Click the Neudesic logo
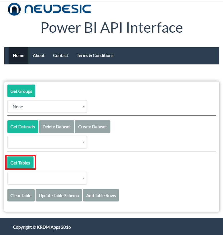 coord(50,9)
